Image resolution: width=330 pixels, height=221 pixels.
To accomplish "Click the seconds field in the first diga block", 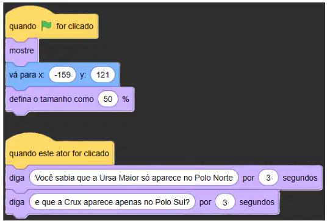I will pyautogui.click(x=268, y=178).
